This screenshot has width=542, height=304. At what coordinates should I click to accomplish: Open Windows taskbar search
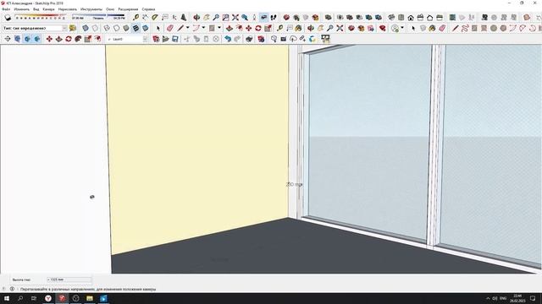click(x=20, y=298)
